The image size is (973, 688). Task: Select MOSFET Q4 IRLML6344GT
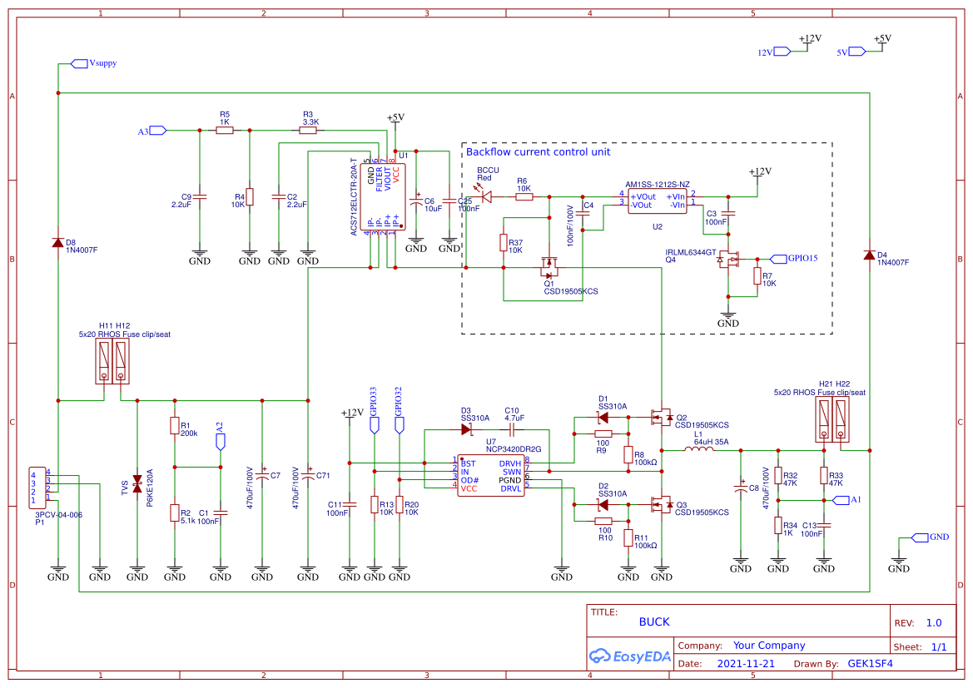[731, 260]
